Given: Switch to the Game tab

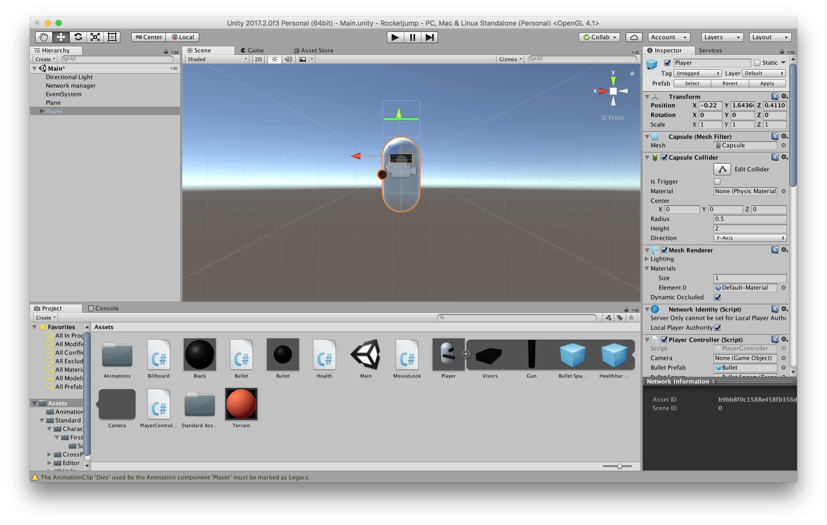Looking at the screenshot, I should coord(252,51).
